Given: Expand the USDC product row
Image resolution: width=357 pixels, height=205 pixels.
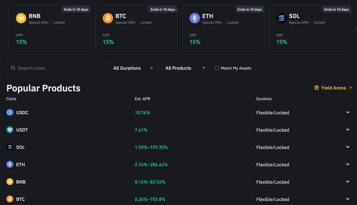Looking at the screenshot, I should 348,112.
